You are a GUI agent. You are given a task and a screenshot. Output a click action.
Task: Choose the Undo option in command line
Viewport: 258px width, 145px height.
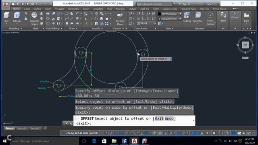pos(169,118)
